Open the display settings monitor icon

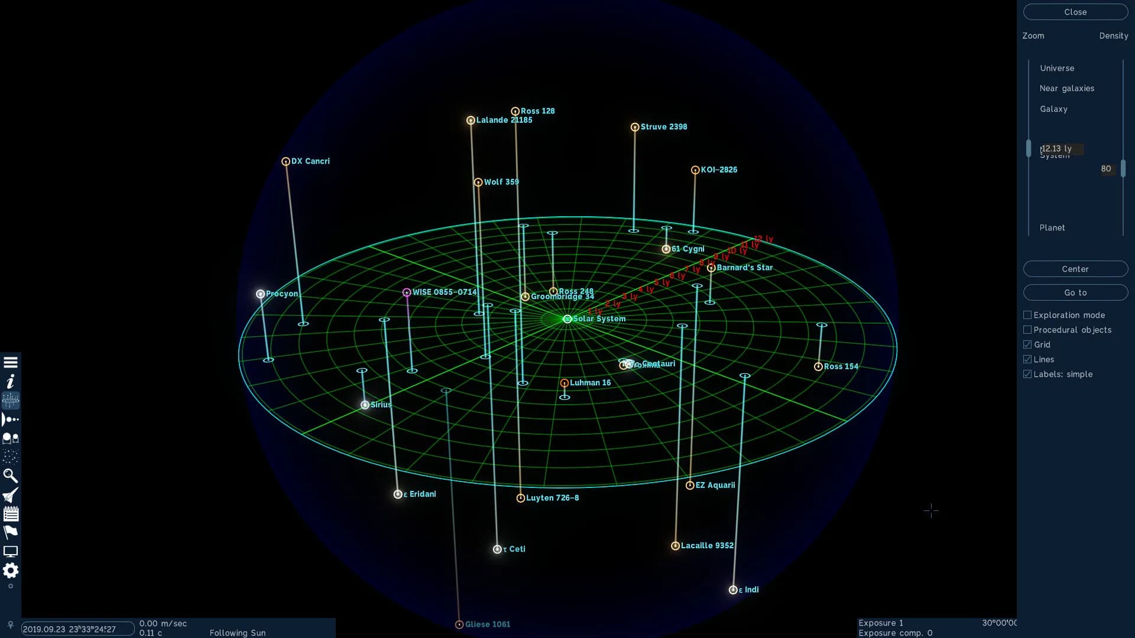tap(11, 551)
